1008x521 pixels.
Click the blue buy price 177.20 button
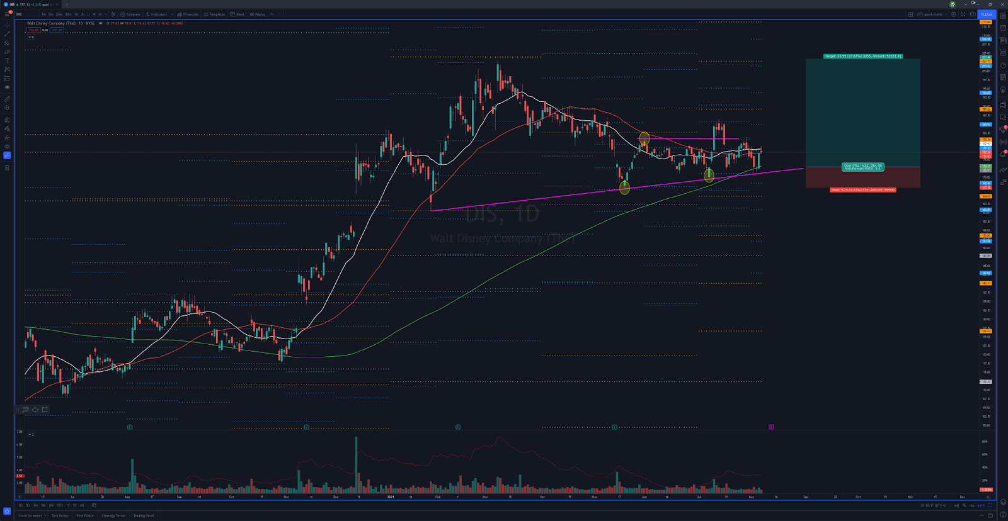[x=57, y=30]
